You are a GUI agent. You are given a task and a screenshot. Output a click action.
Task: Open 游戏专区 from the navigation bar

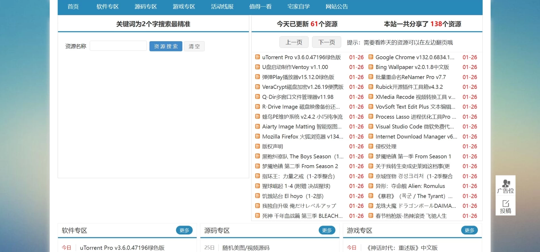click(184, 7)
